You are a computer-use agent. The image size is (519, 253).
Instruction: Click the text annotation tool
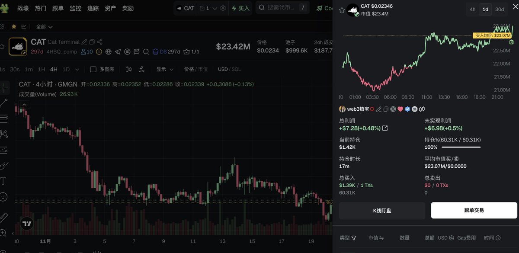pos(3,181)
